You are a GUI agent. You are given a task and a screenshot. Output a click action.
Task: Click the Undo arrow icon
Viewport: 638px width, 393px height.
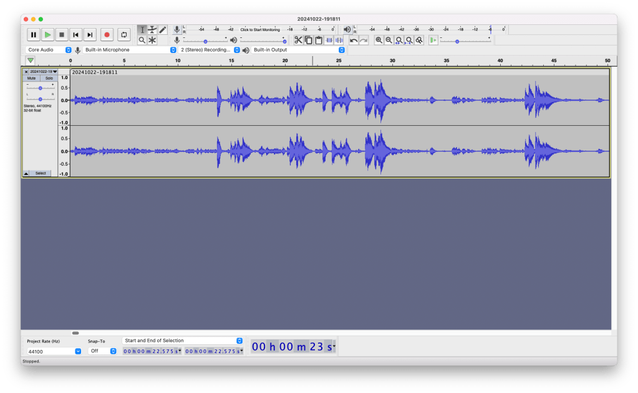tap(354, 40)
